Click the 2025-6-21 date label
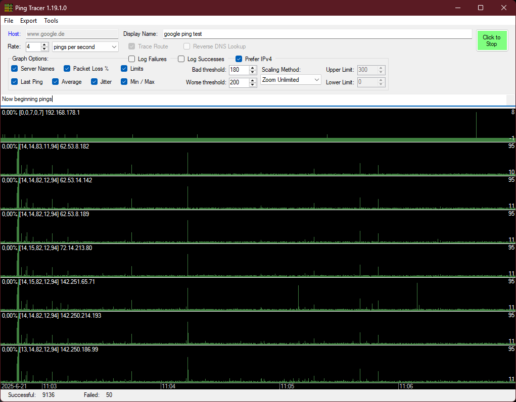The image size is (516, 402). [14, 386]
